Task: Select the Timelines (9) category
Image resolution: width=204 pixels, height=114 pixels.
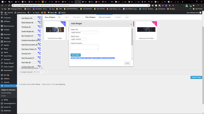Action: (x=31, y=27)
